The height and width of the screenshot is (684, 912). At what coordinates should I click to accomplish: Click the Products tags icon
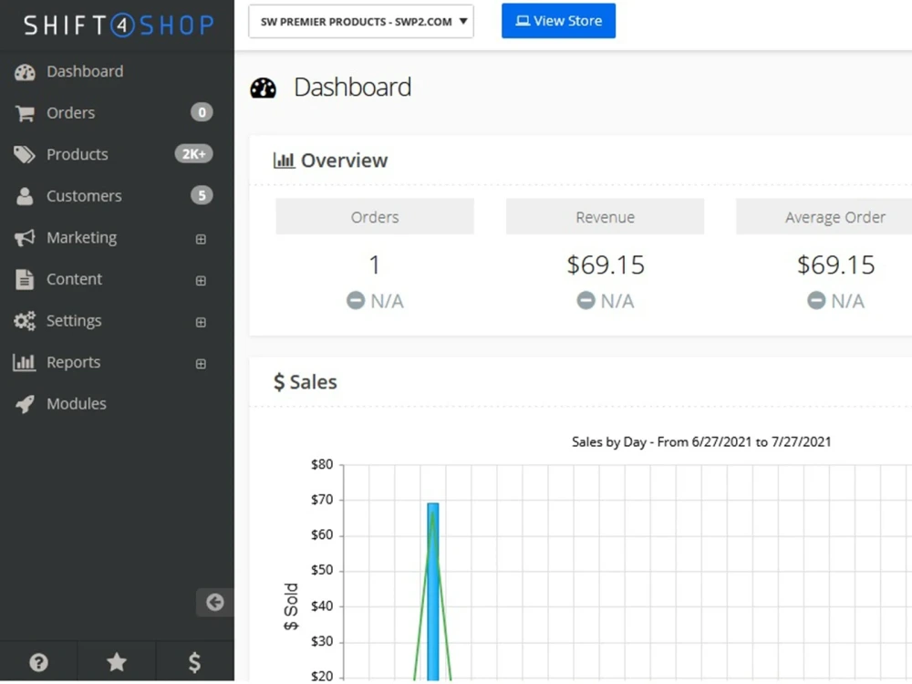(25, 154)
